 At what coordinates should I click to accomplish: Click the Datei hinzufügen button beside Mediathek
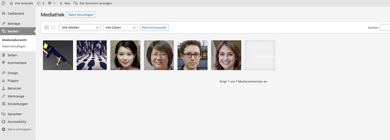click(81, 15)
